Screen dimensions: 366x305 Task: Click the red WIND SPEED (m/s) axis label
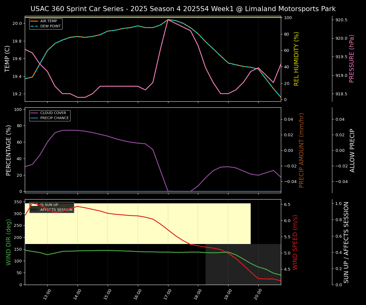(x=295, y=242)
